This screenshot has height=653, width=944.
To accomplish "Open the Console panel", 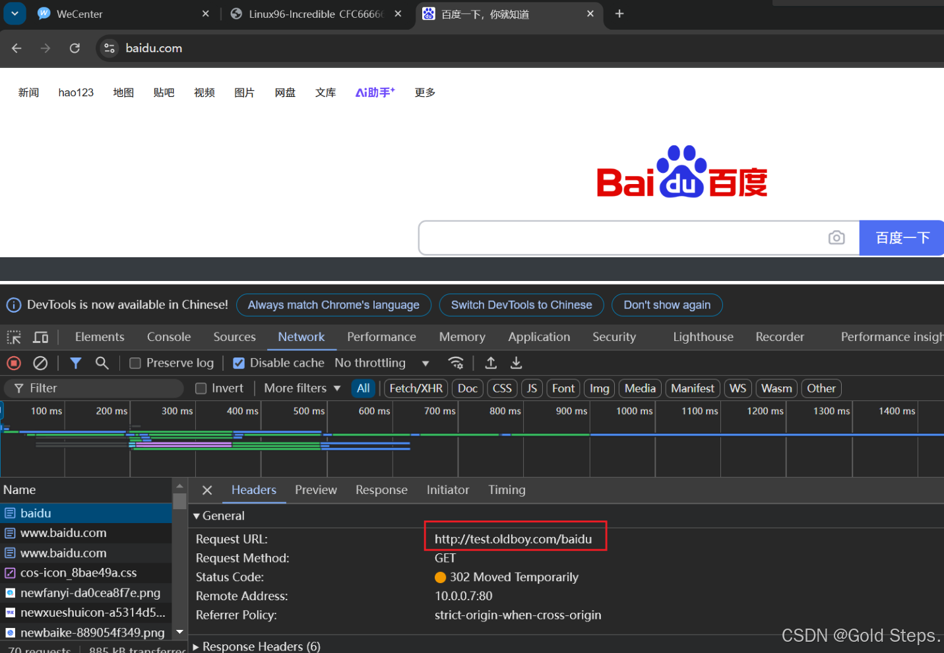I will 169,337.
